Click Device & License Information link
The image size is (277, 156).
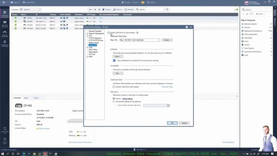[x=81, y=142]
